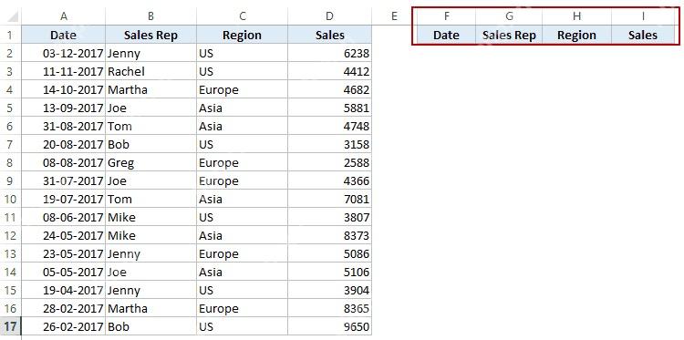Click US region cell in row 15
Viewport: 684px width, 340px height.
[x=242, y=290]
